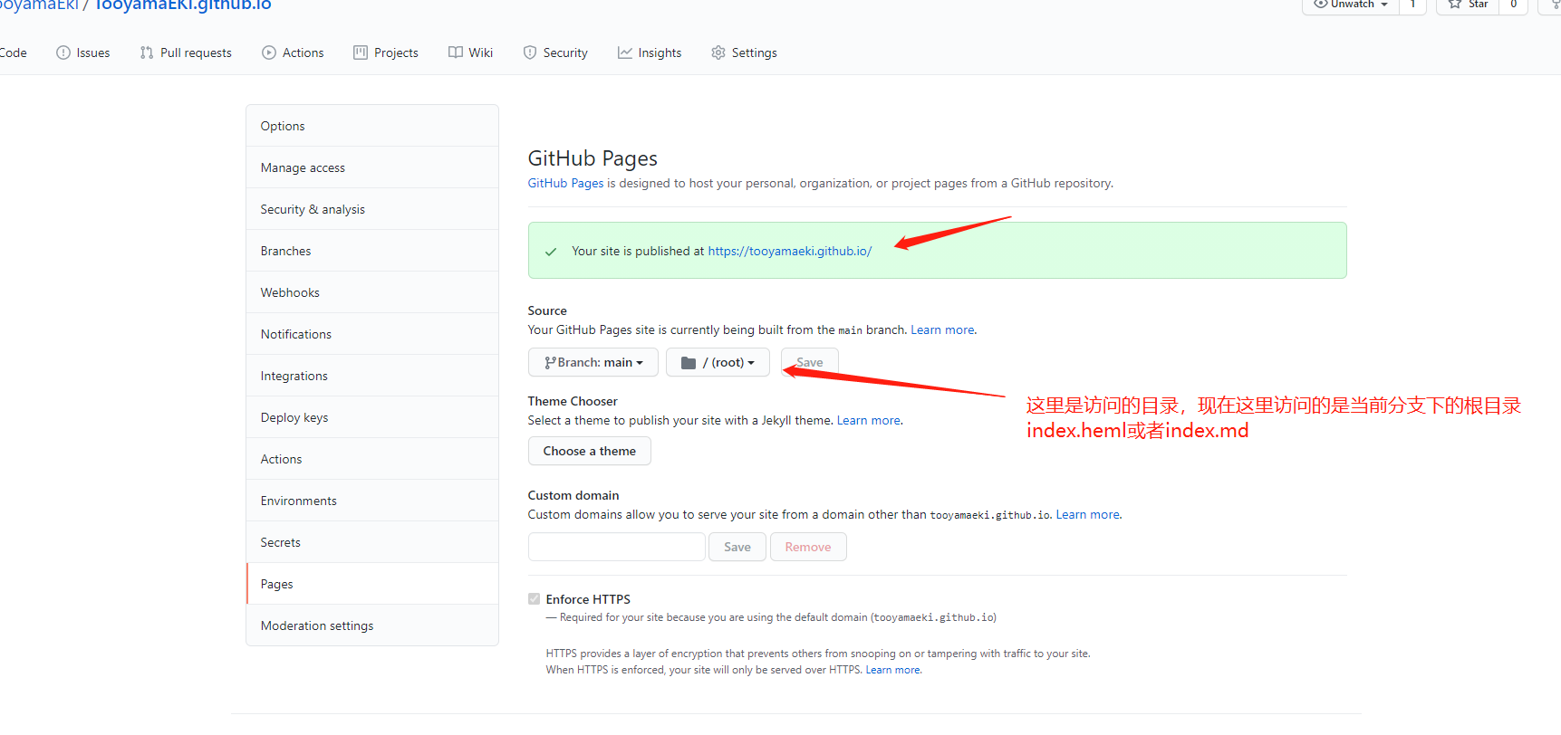Select Manage access in sidebar
Image resolution: width=1561 pixels, height=735 pixels.
[x=372, y=167]
